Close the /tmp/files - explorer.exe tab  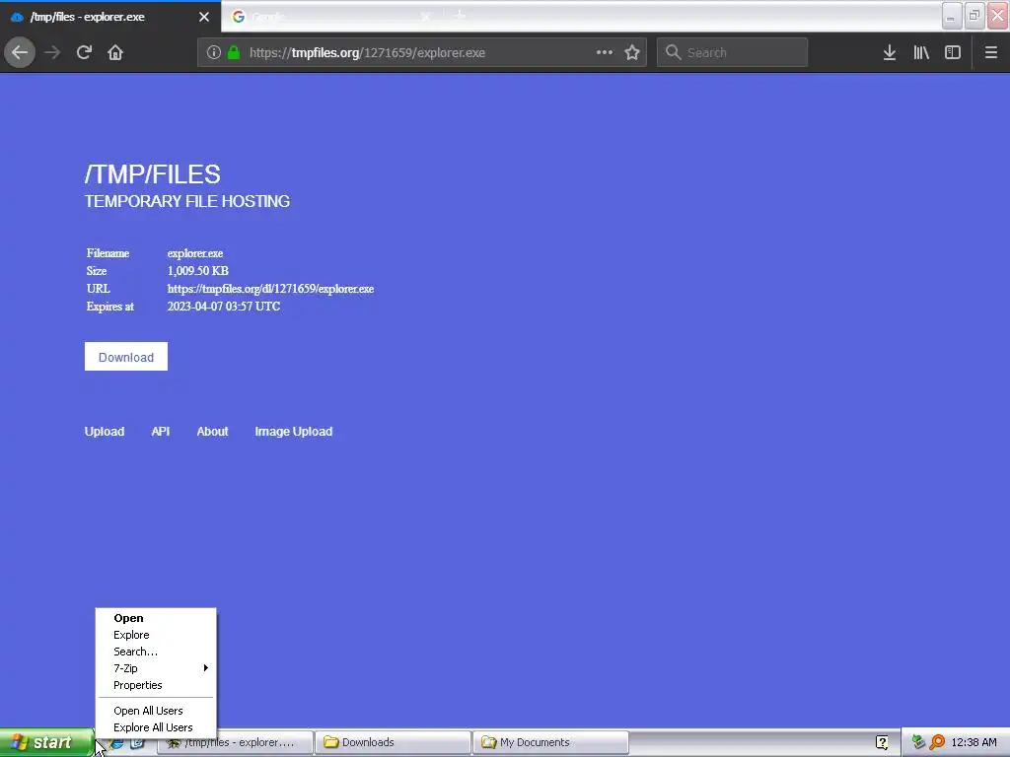pos(204,17)
